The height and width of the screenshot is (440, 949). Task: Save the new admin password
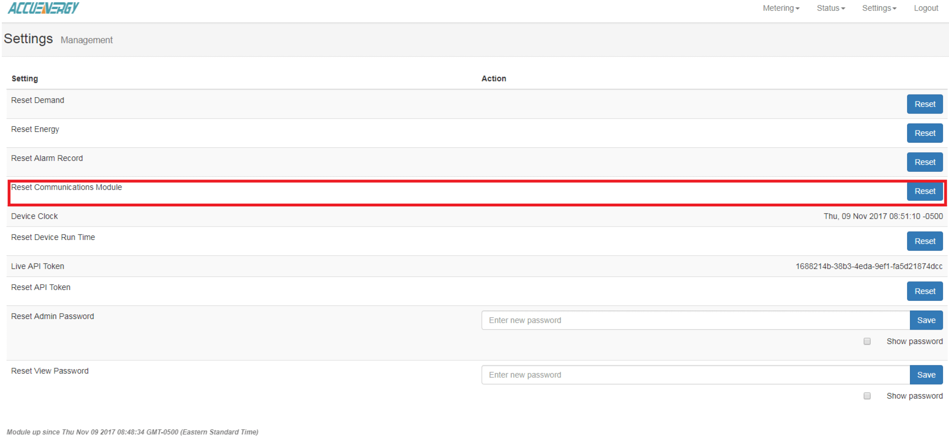(x=926, y=320)
